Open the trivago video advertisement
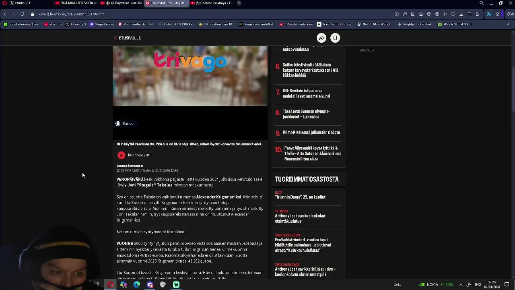 [x=190, y=76]
